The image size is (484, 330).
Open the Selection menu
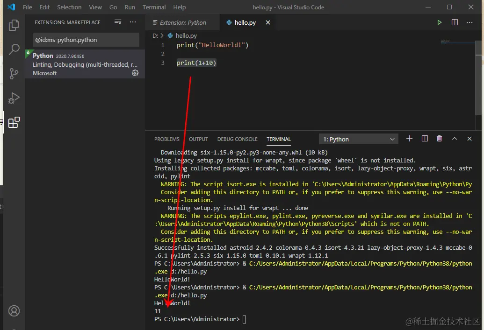coord(69,7)
